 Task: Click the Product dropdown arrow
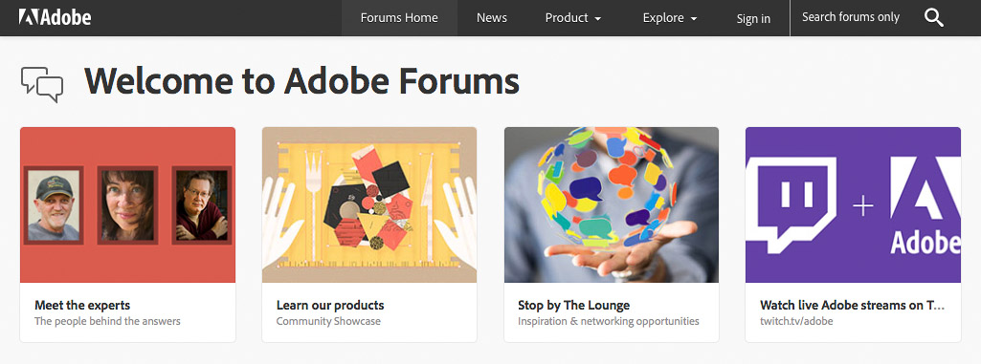[x=597, y=19]
